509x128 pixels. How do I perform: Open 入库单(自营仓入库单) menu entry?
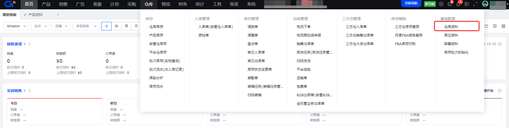coord(216,27)
